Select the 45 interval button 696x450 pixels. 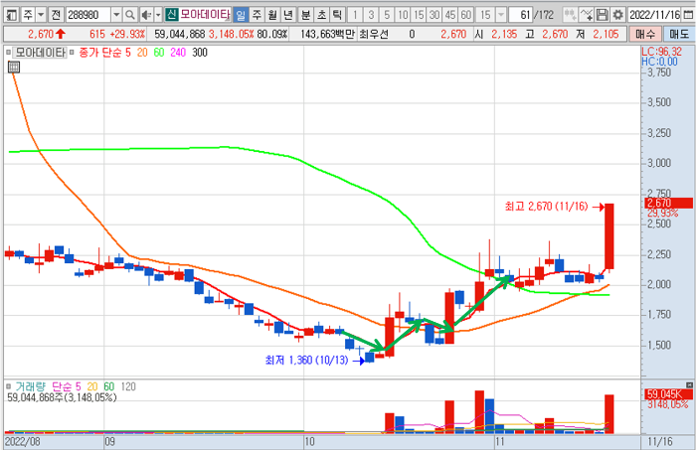[x=449, y=15]
